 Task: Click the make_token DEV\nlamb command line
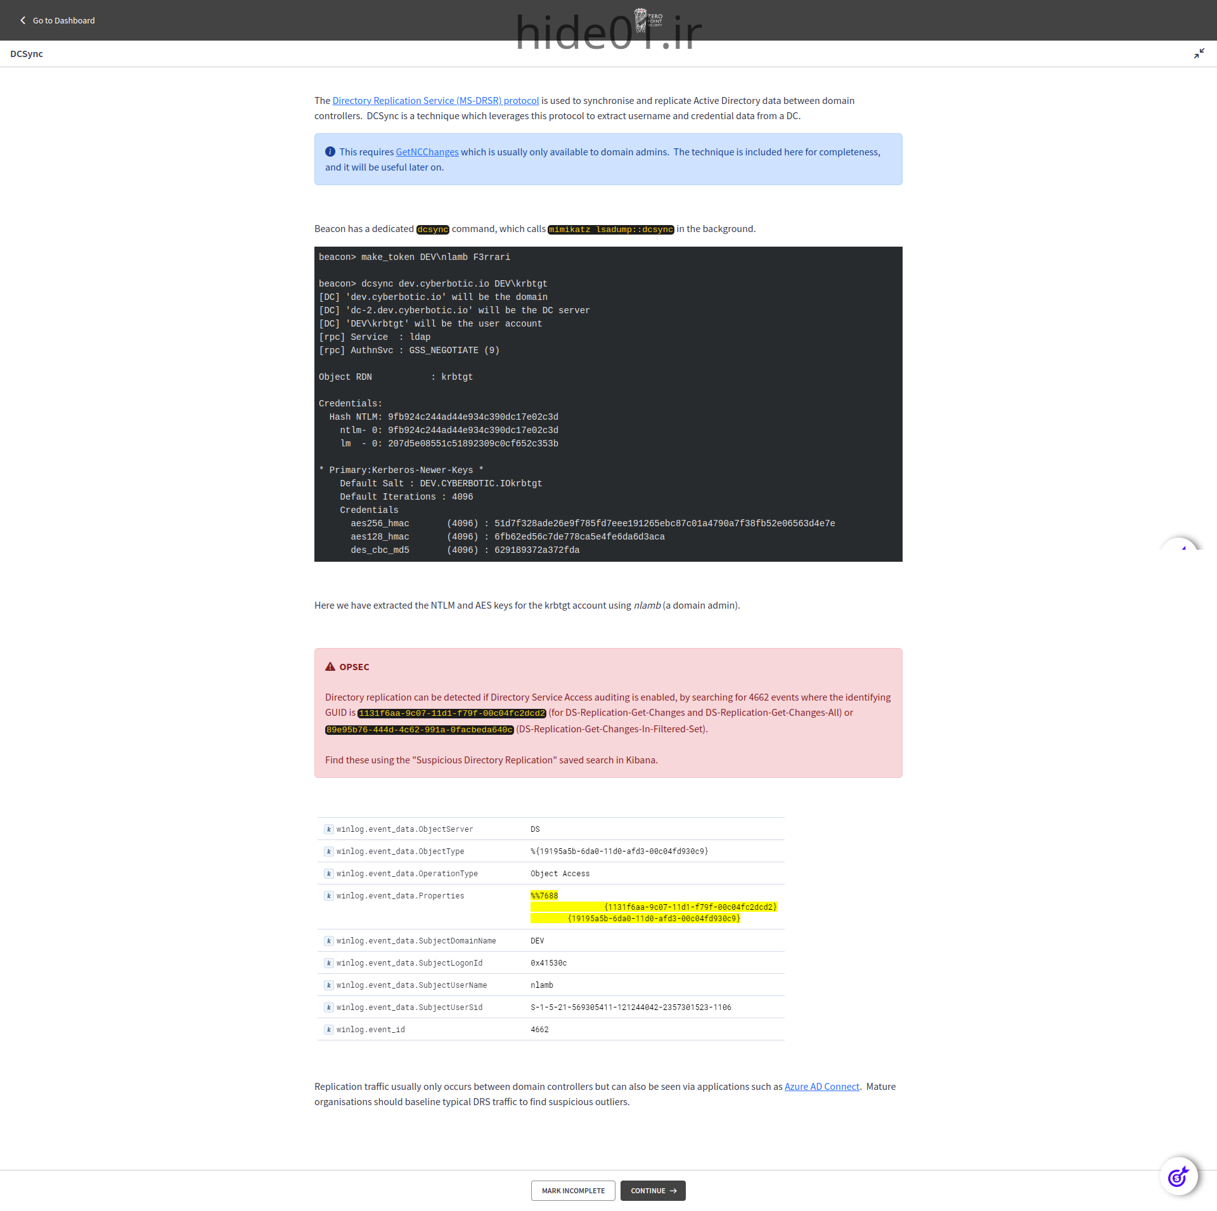coord(415,257)
